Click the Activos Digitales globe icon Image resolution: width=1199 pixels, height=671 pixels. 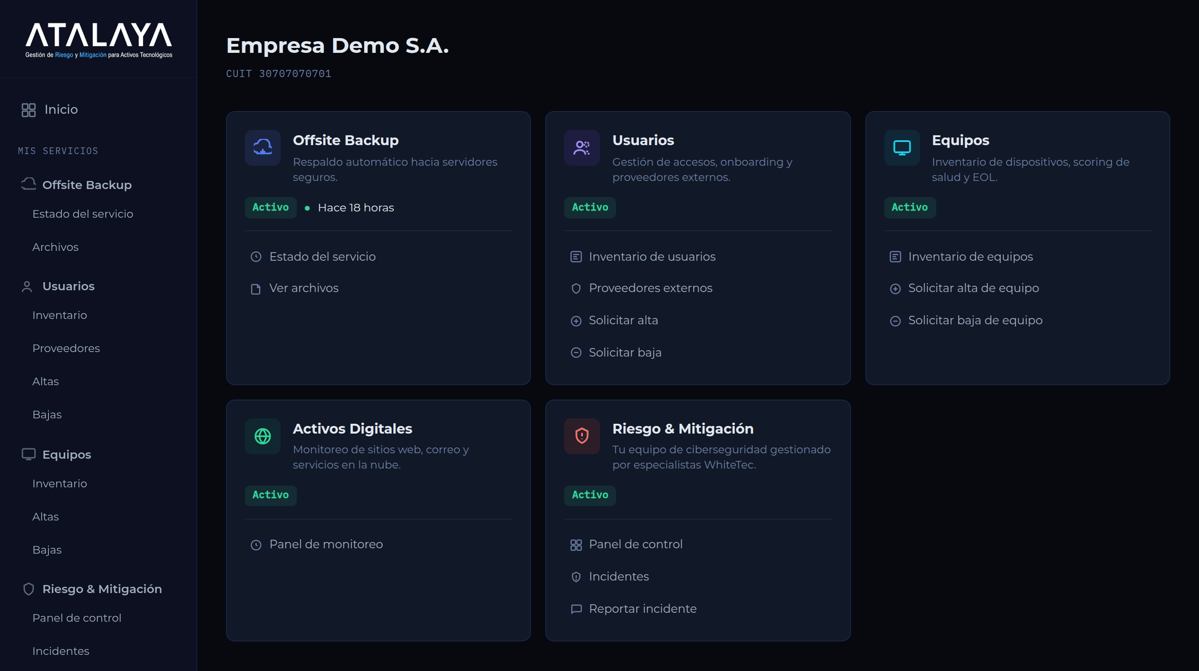[262, 436]
